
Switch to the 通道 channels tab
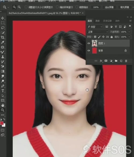pos(97,21)
